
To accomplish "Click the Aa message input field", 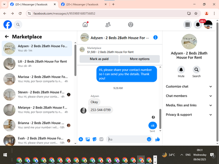I will coord(127,140).
